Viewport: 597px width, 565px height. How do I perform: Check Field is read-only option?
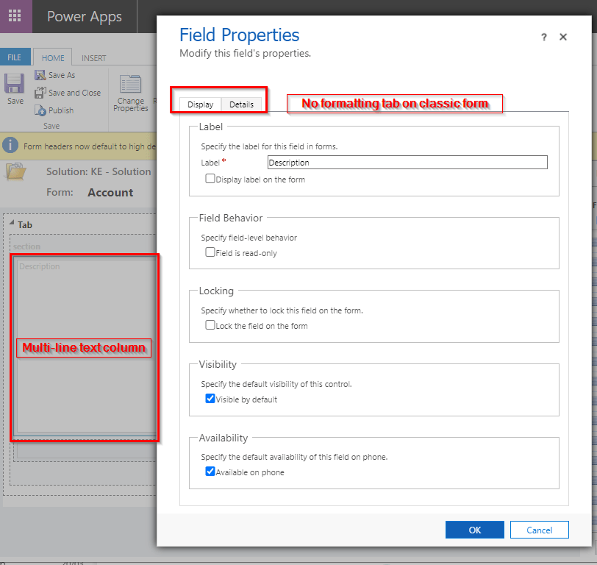[x=210, y=252]
